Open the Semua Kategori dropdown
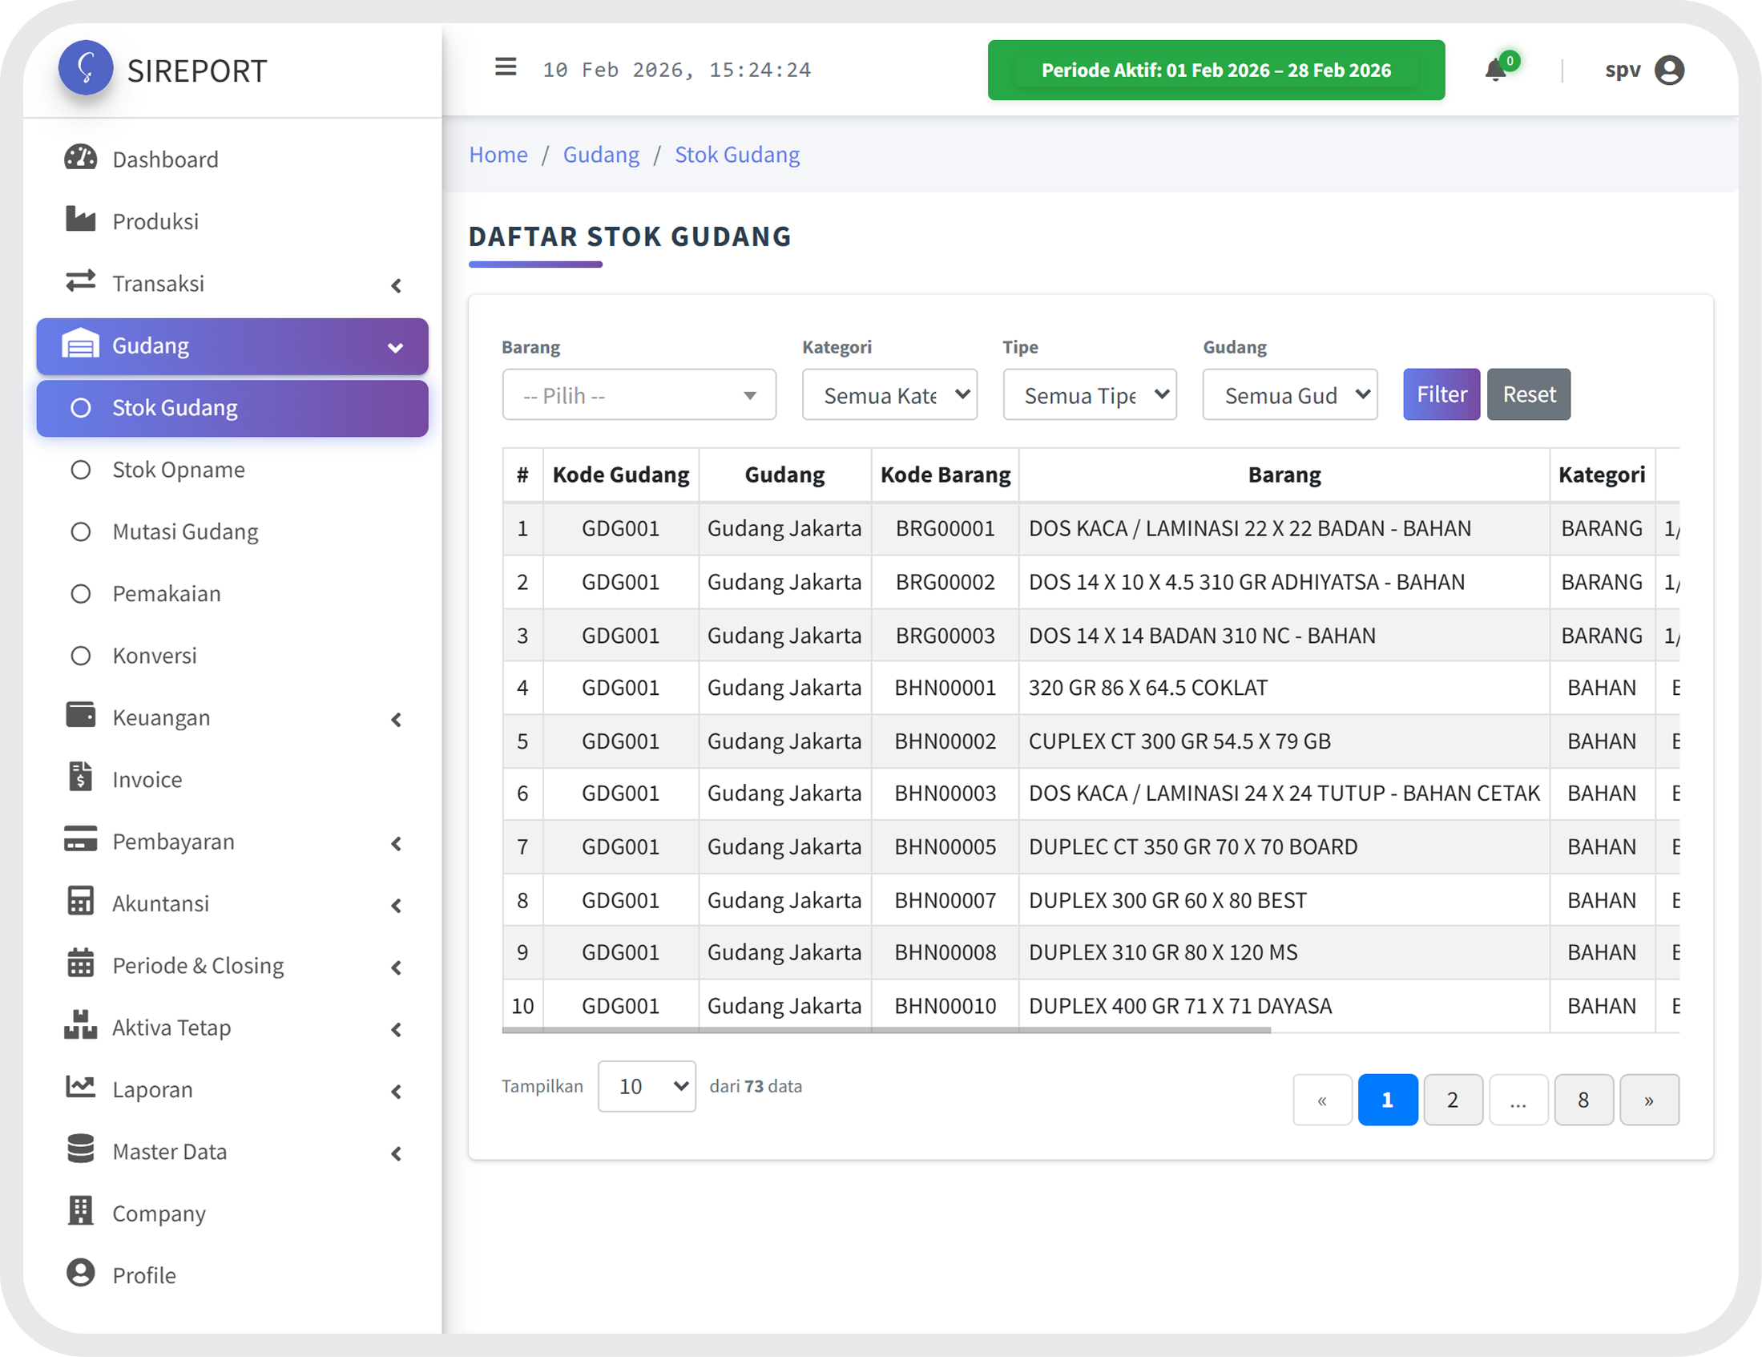Image resolution: width=1762 pixels, height=1357 pixels. click(889, 395)
